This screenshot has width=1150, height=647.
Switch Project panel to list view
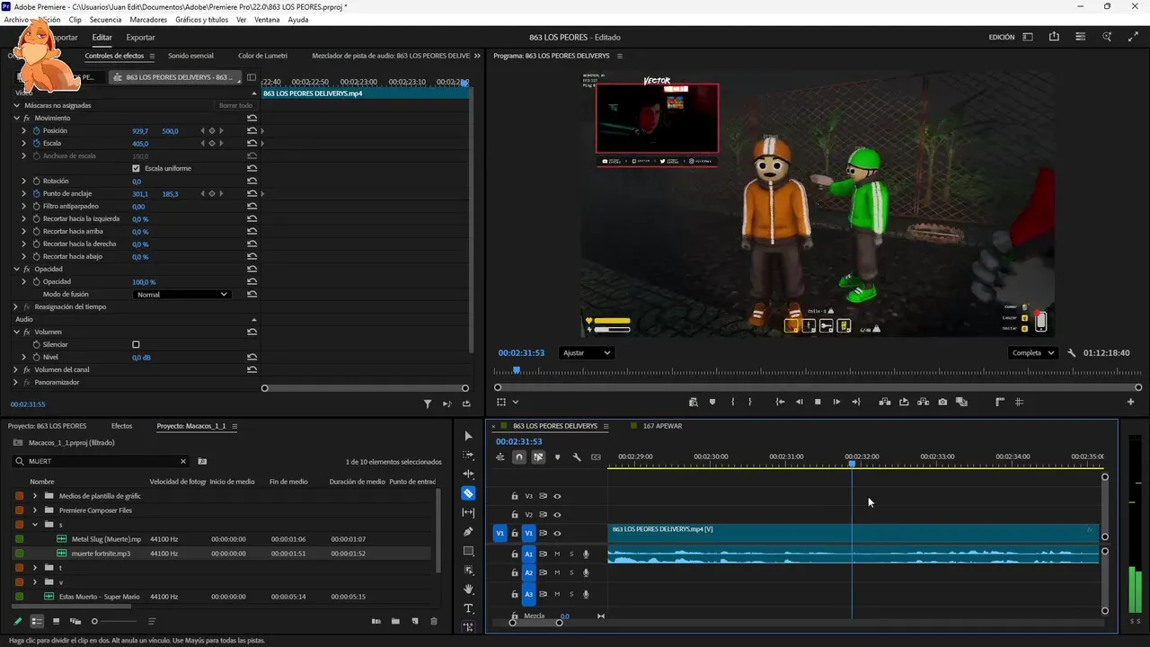click(37, 621)
